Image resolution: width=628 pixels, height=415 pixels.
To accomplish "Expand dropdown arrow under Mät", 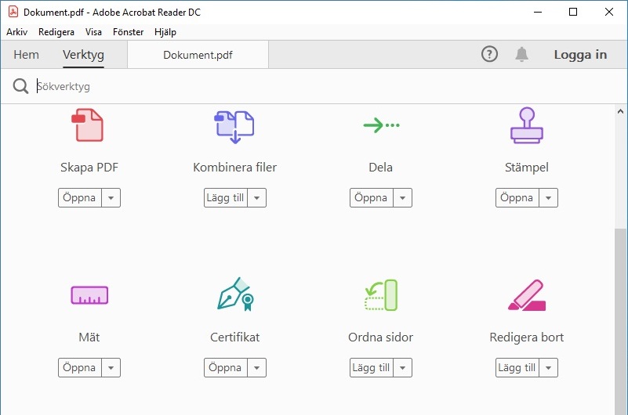I will pos(111,368).
